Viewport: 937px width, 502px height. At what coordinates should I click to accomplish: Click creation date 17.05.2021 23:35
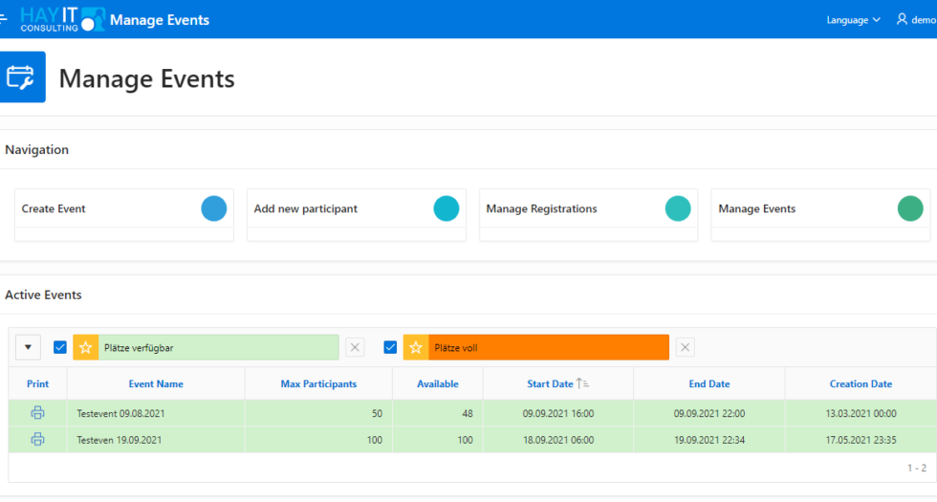861,440
